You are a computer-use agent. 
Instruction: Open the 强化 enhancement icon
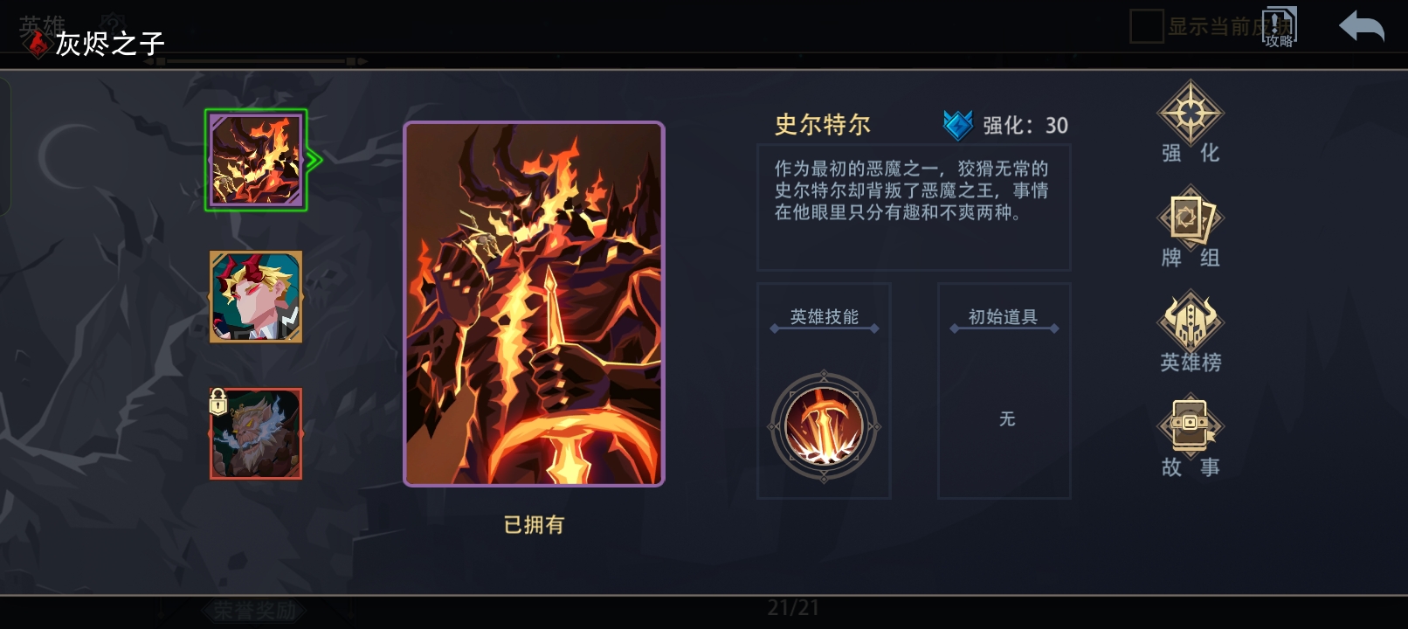point(1190,113)
